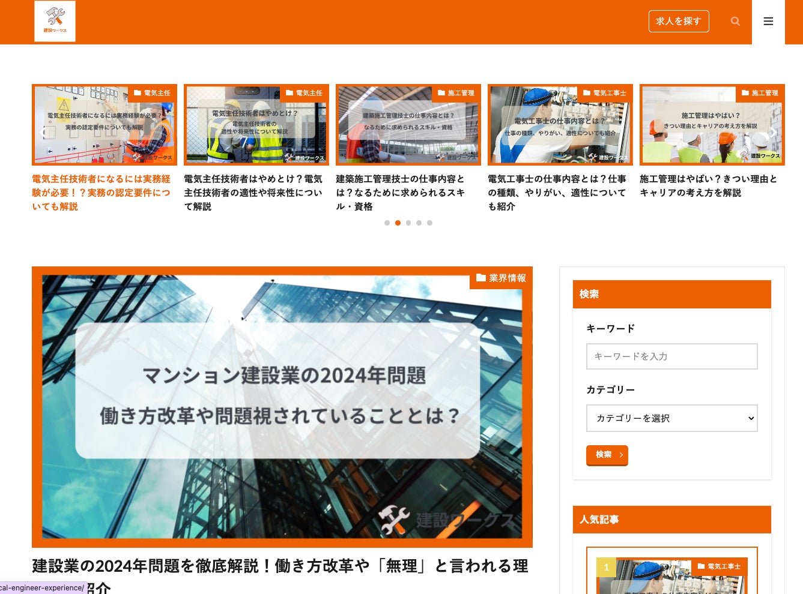Screen dimensions: 803x594
Task: Focus the キーワードを入力 search field
Action: click(672, 356)
